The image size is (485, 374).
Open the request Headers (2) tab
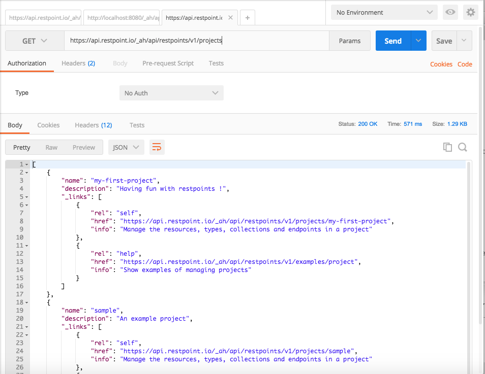click(78, 63)
